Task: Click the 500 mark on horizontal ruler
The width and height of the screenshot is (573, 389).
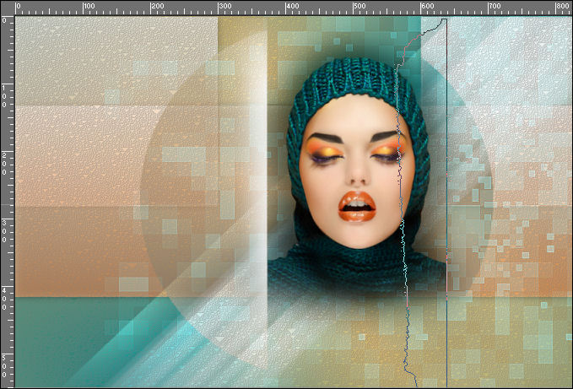Action: (359, 6)
